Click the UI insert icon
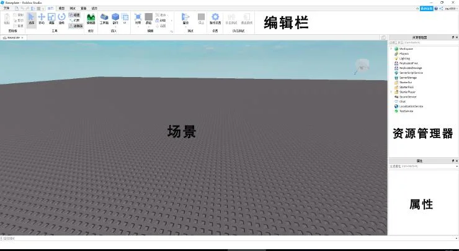 pos(125,19)
